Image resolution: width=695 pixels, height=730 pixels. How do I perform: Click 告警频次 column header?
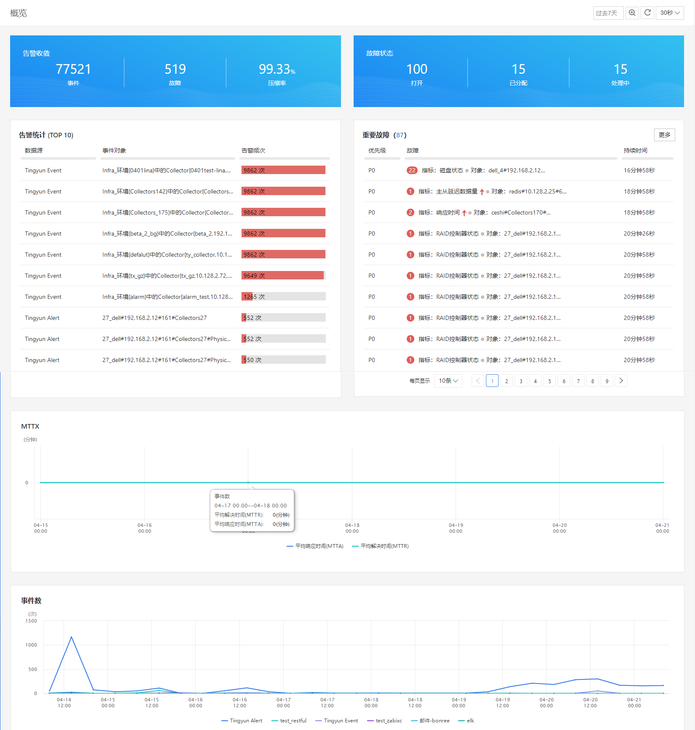coord(253,150)
